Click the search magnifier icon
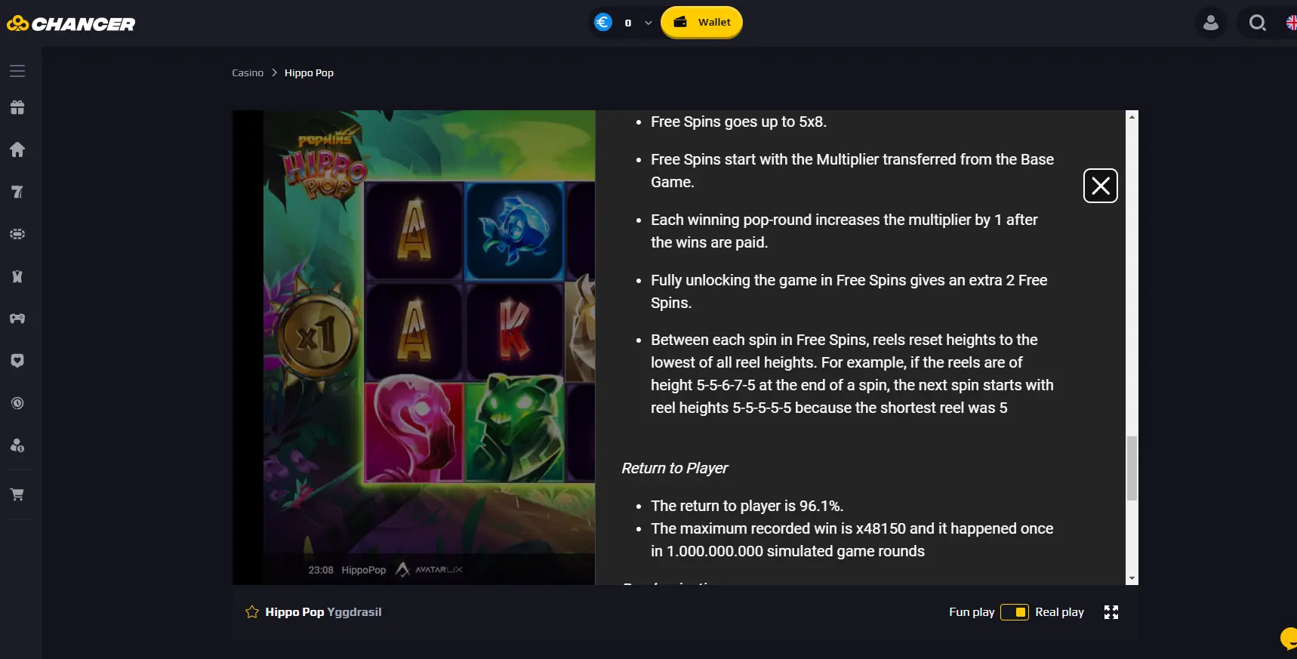 [x=1257, y=23]
